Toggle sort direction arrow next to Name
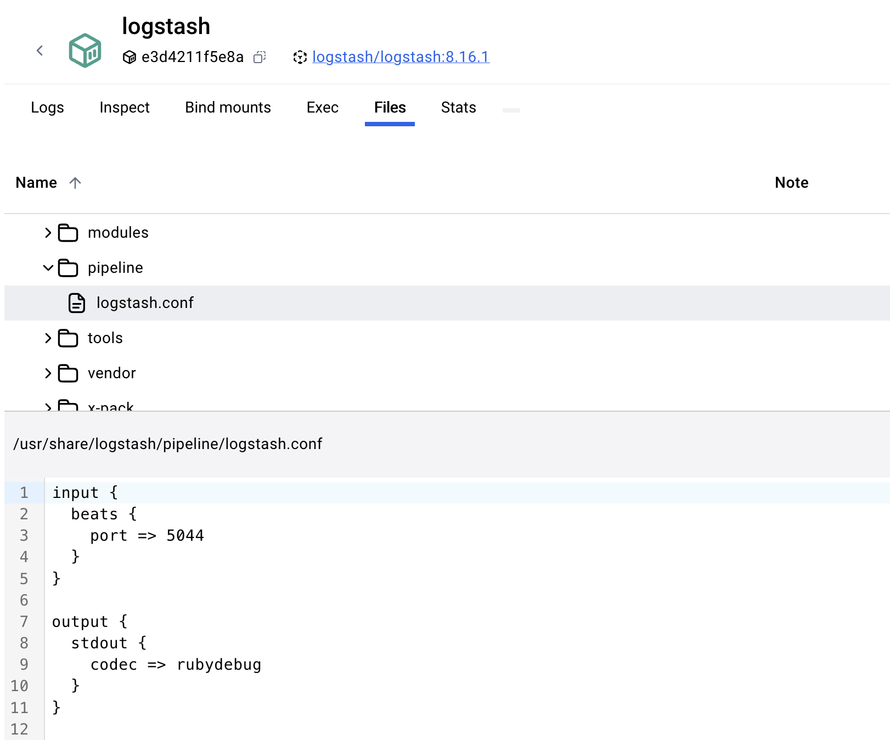 click(x=75, y=182)
